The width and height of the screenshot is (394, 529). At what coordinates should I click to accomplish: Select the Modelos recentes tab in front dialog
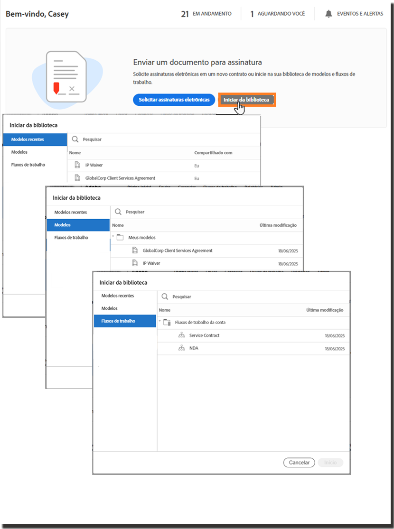point(118,296)
